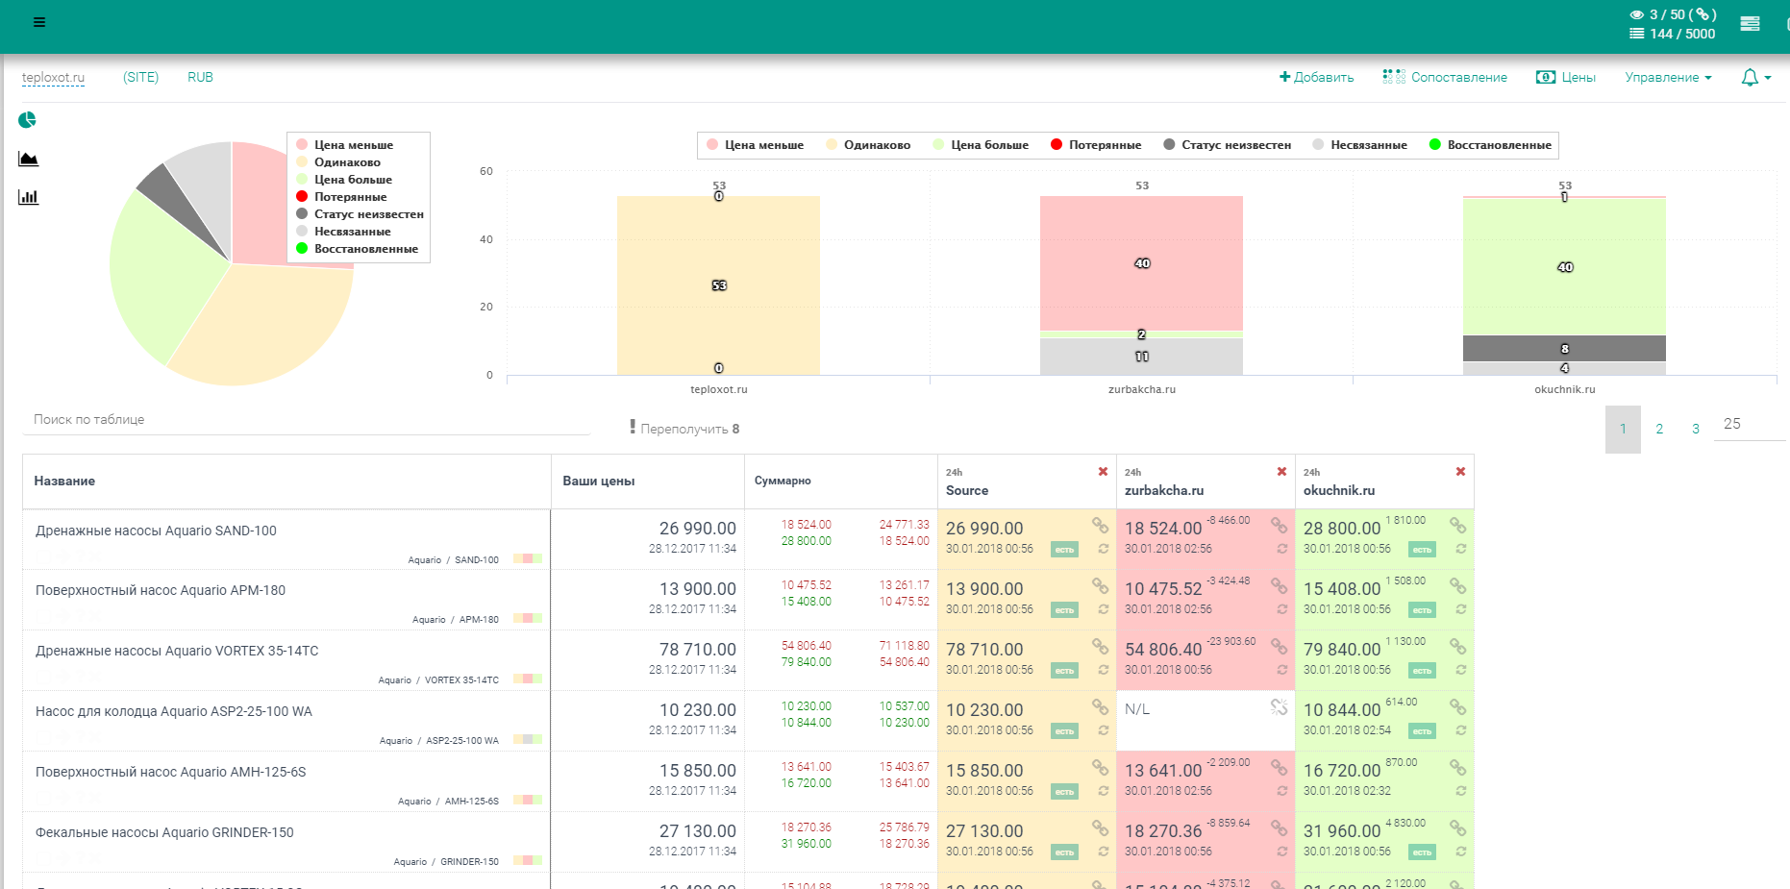
Task: Open the Цены section
Action: tap(1566, 78)
